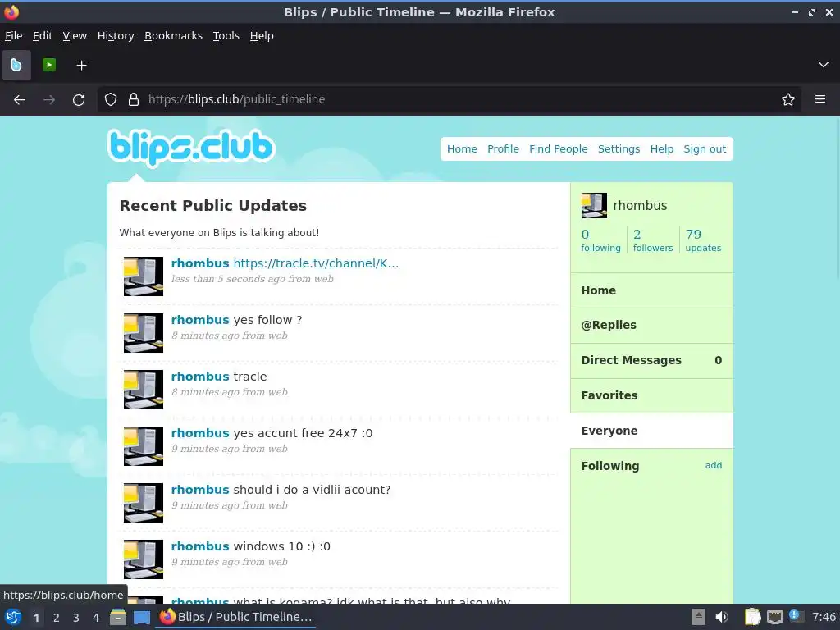Open the Tools menu

[x=226, y=36]
